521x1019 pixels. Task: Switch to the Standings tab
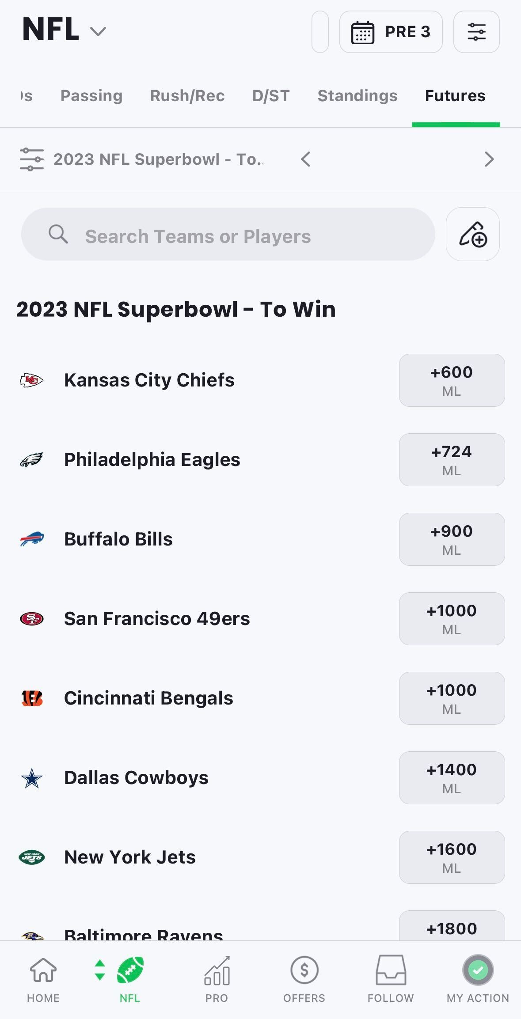(357, 96)
